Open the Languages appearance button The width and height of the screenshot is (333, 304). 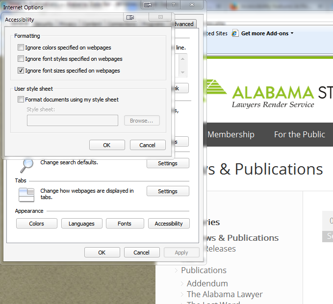[x=82, y=224]
